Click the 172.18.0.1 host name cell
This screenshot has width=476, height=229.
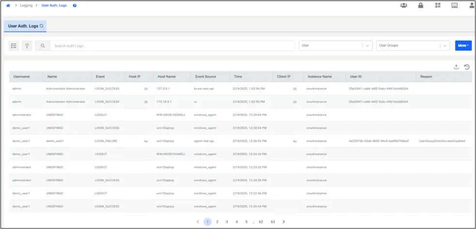(164, 102)
